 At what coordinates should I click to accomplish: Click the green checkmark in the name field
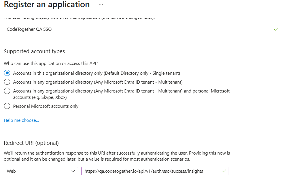coord(276,29)
